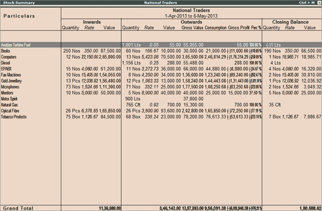322x211 pixels.
Task: Click the Inwards column heading
Action: [x=92, y=22]
